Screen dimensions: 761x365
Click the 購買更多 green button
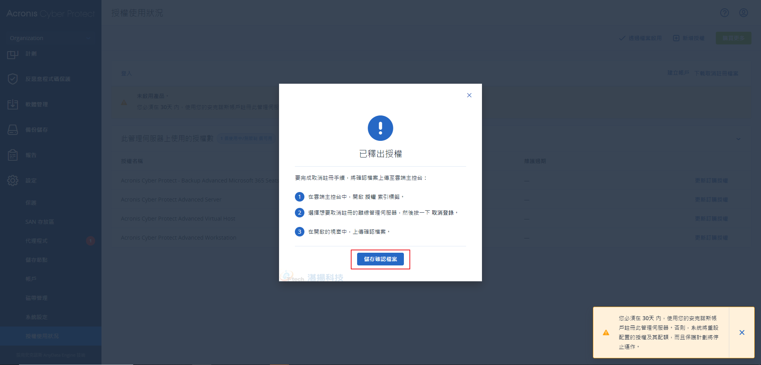(733, 38)
